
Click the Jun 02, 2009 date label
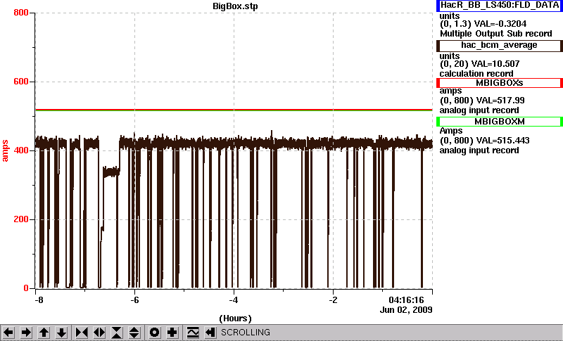[406, 310]
